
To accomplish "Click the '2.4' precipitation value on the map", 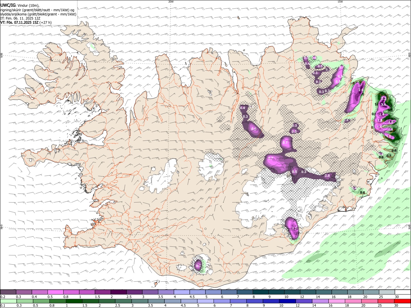I will point(382,115).
